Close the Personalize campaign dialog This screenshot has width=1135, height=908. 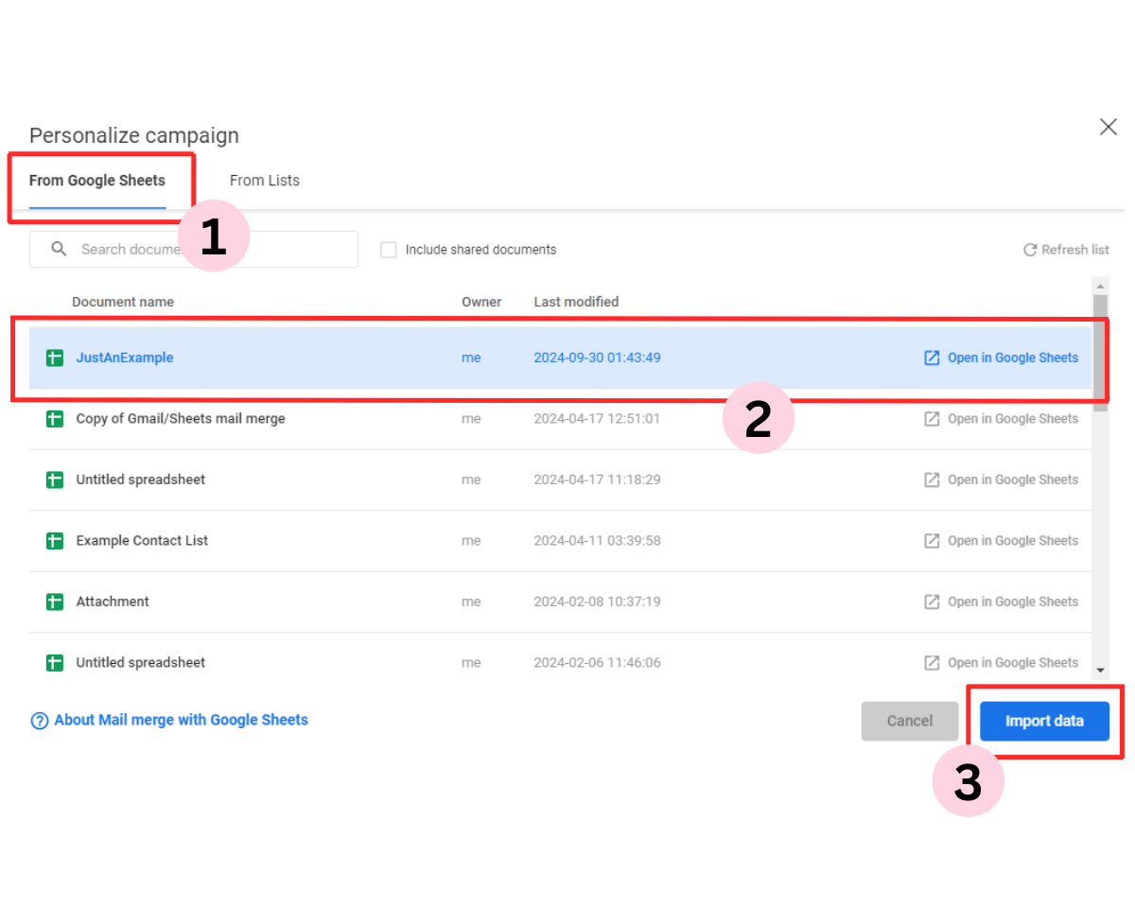click(x=1109, y=127)
